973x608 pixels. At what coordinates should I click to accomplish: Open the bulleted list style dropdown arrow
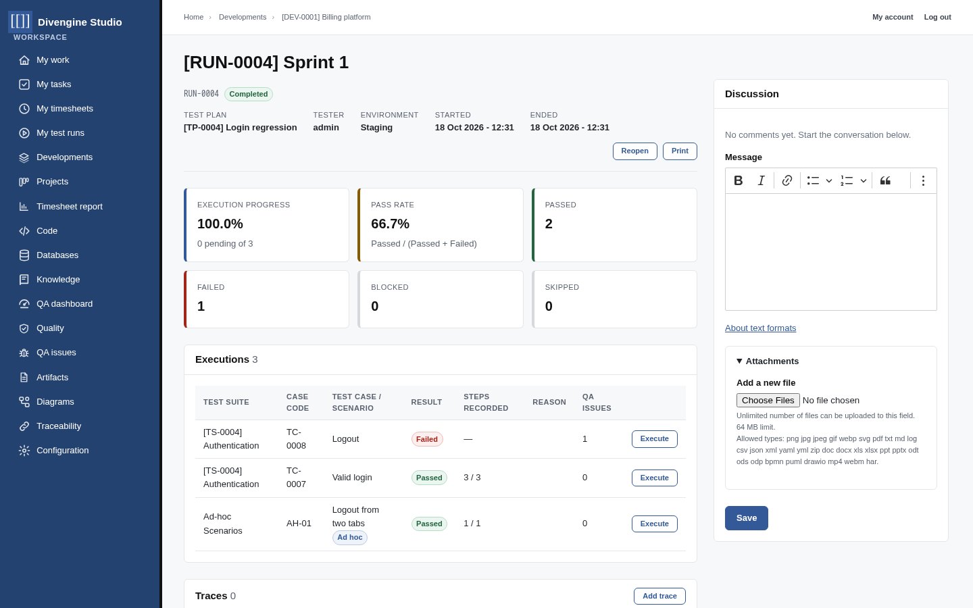click(829, 180)
